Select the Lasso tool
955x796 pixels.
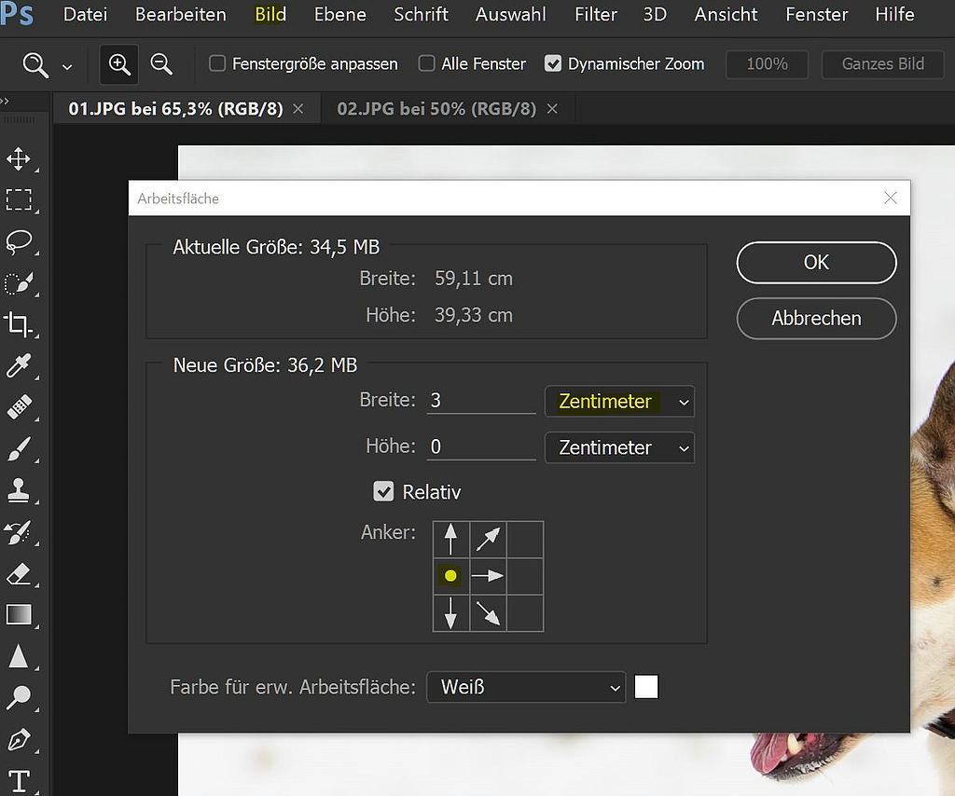tap(19, 241)
